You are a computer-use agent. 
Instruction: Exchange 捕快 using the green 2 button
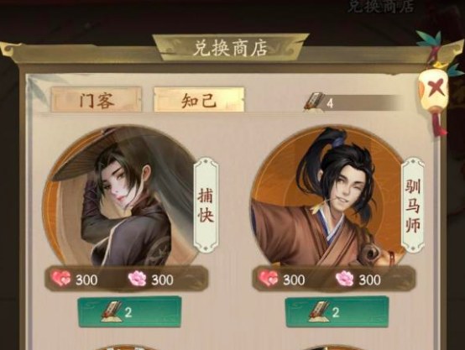(x=129, y=311)
